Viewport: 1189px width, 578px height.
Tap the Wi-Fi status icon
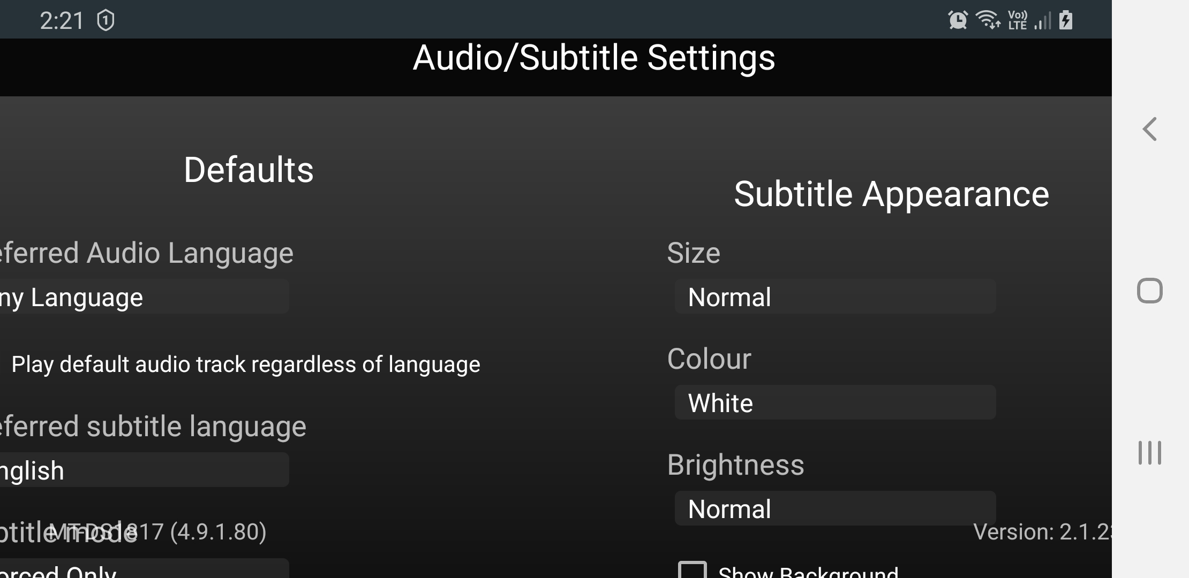(x=987, y=20)
